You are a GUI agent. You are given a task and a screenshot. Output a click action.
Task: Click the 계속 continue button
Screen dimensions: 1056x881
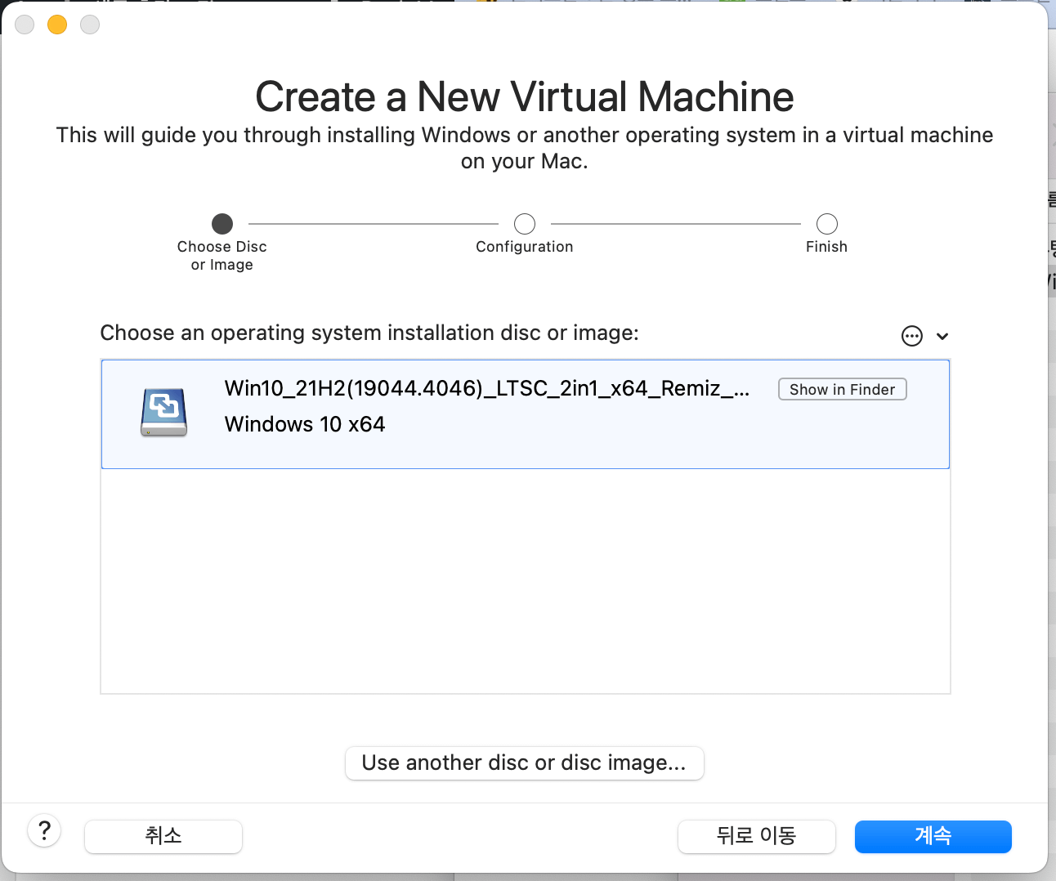[x=933, y=836]
